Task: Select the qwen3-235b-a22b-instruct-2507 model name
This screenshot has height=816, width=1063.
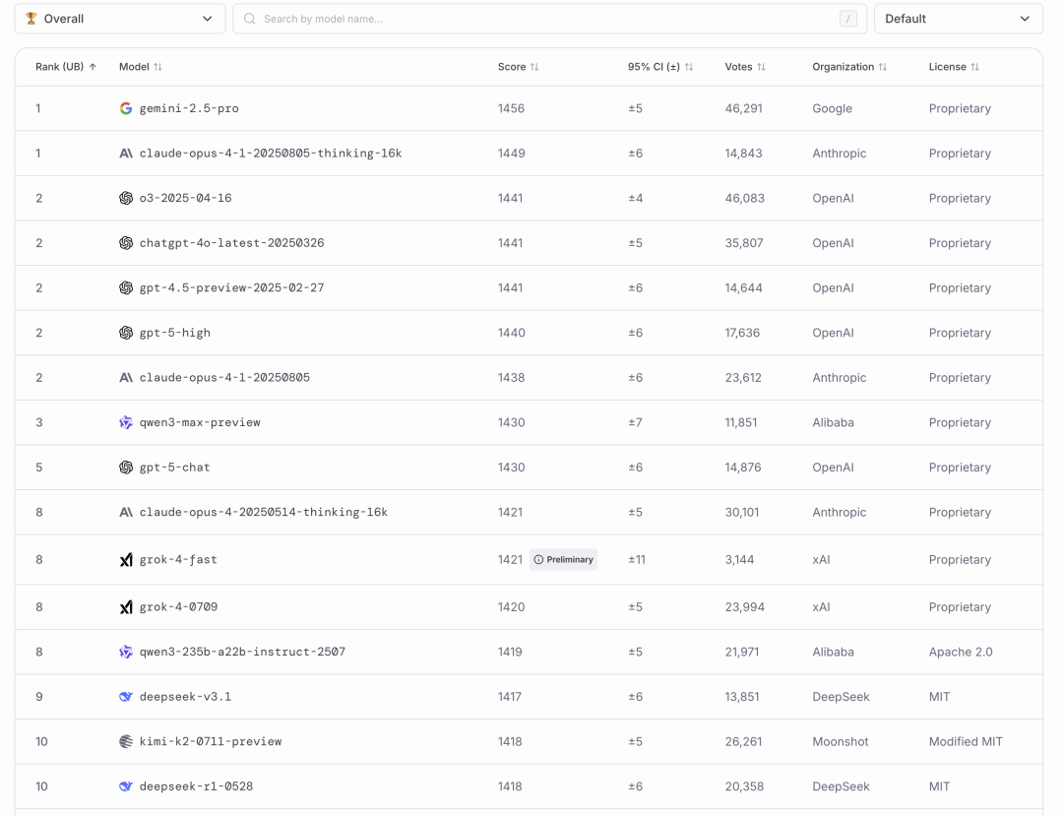Action: coord(243,652)
